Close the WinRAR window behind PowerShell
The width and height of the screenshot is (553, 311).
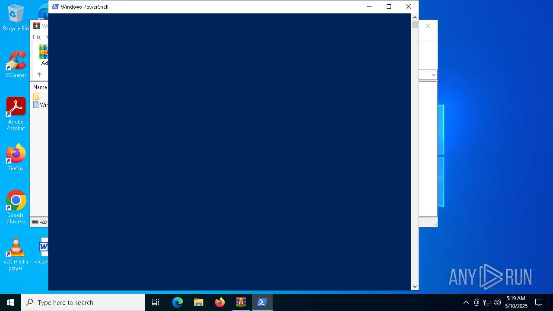coord(428,26)
